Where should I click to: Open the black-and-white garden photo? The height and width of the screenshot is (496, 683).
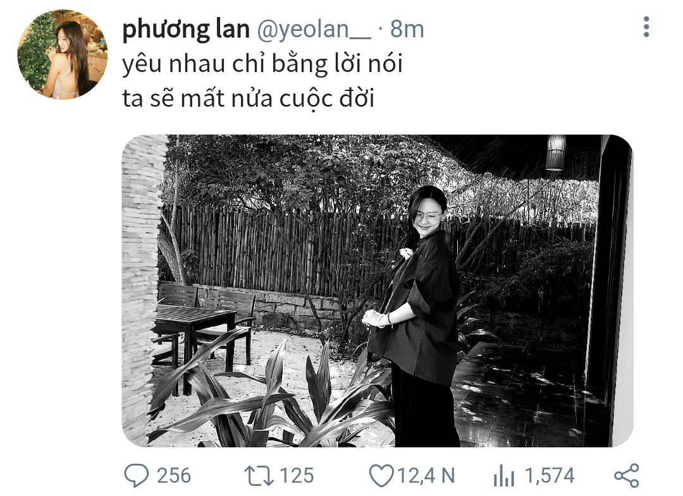[377, 291]
